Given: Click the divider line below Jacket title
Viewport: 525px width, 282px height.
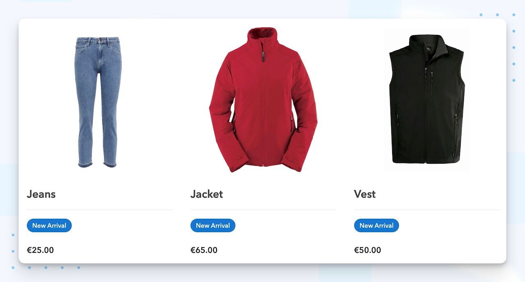Looking at the screenshot, I should 263,210.
